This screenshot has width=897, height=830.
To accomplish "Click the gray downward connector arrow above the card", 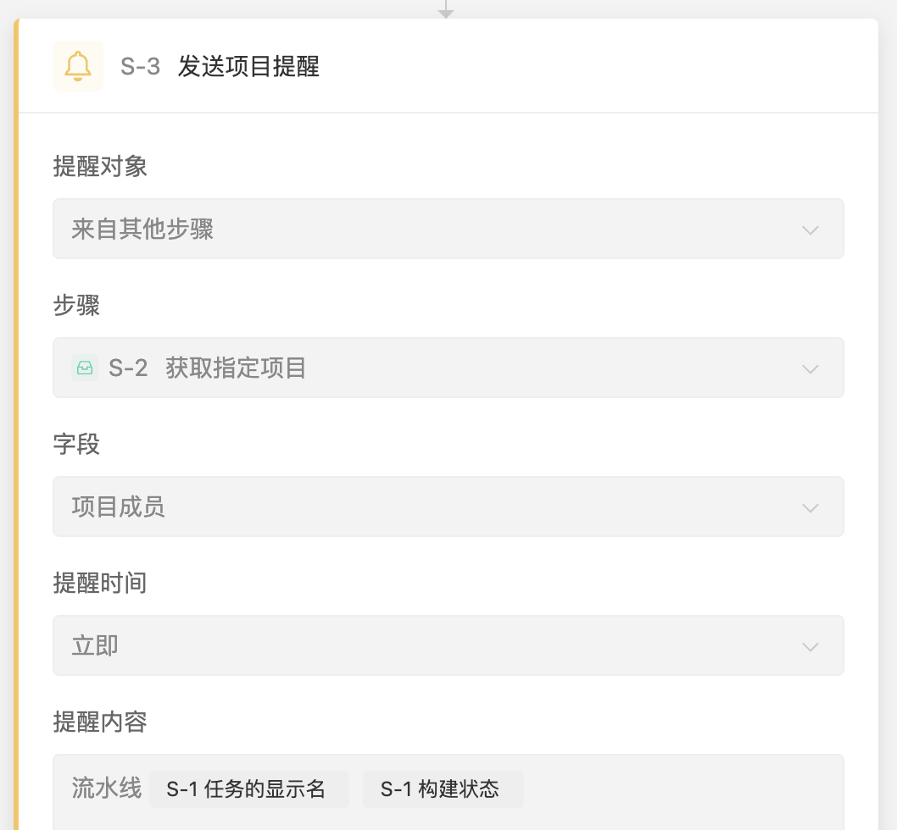I will pyautogui.click(x=447, y=10).
